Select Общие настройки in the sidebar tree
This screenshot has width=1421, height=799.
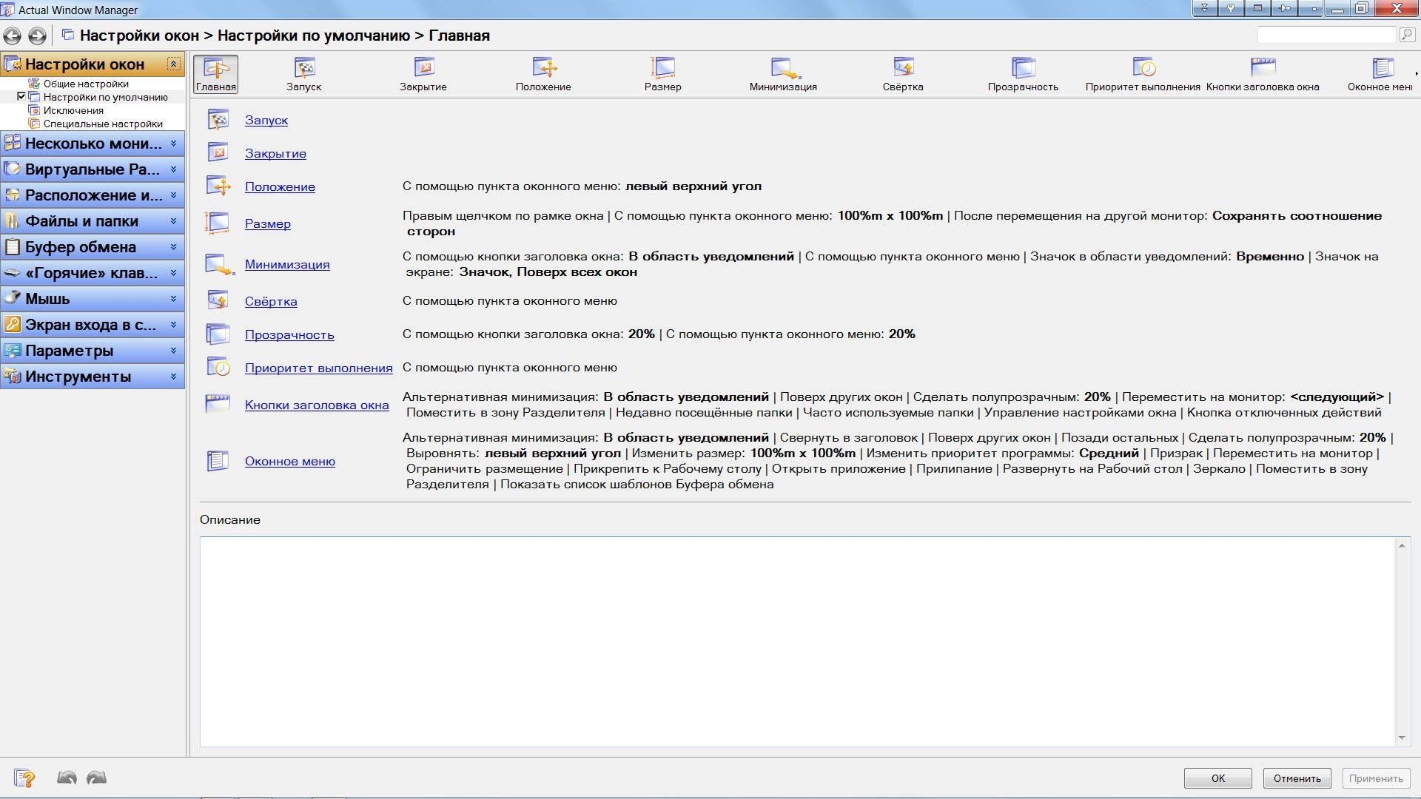[x=86, y=84]
